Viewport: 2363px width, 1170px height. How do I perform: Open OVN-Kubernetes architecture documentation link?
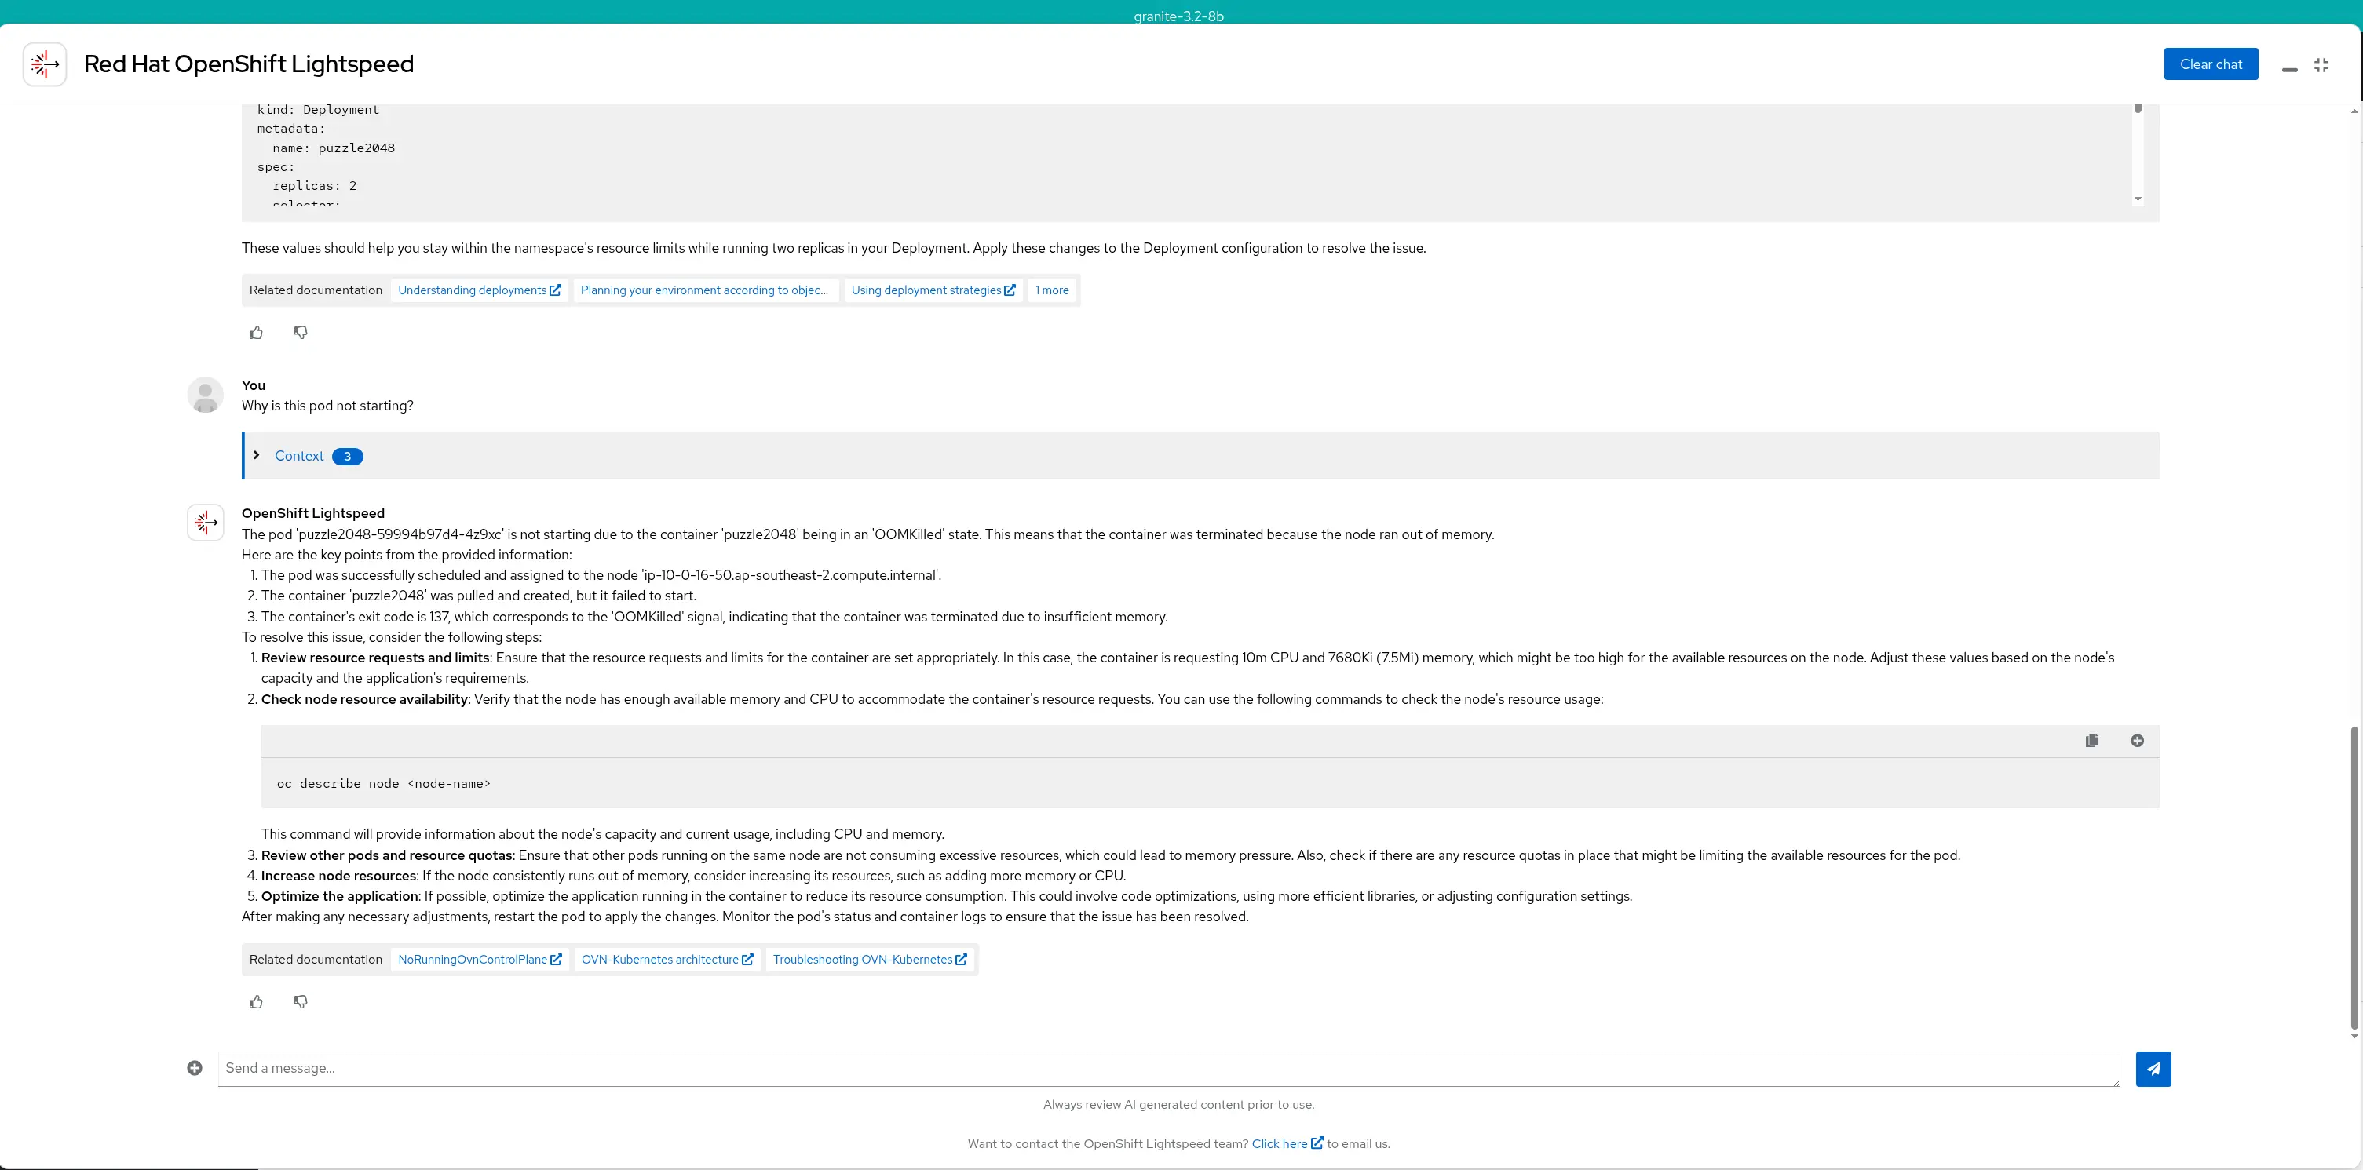click(x=667, y=959)
